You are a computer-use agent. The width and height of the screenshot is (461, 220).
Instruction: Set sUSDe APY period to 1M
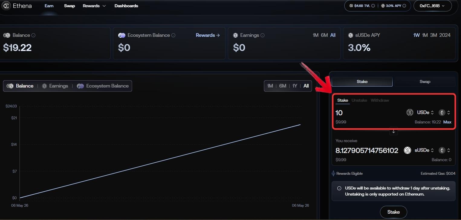pyautogui.click(x=425, y=35)
